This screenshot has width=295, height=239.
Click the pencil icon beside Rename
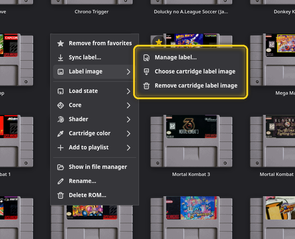61,181
